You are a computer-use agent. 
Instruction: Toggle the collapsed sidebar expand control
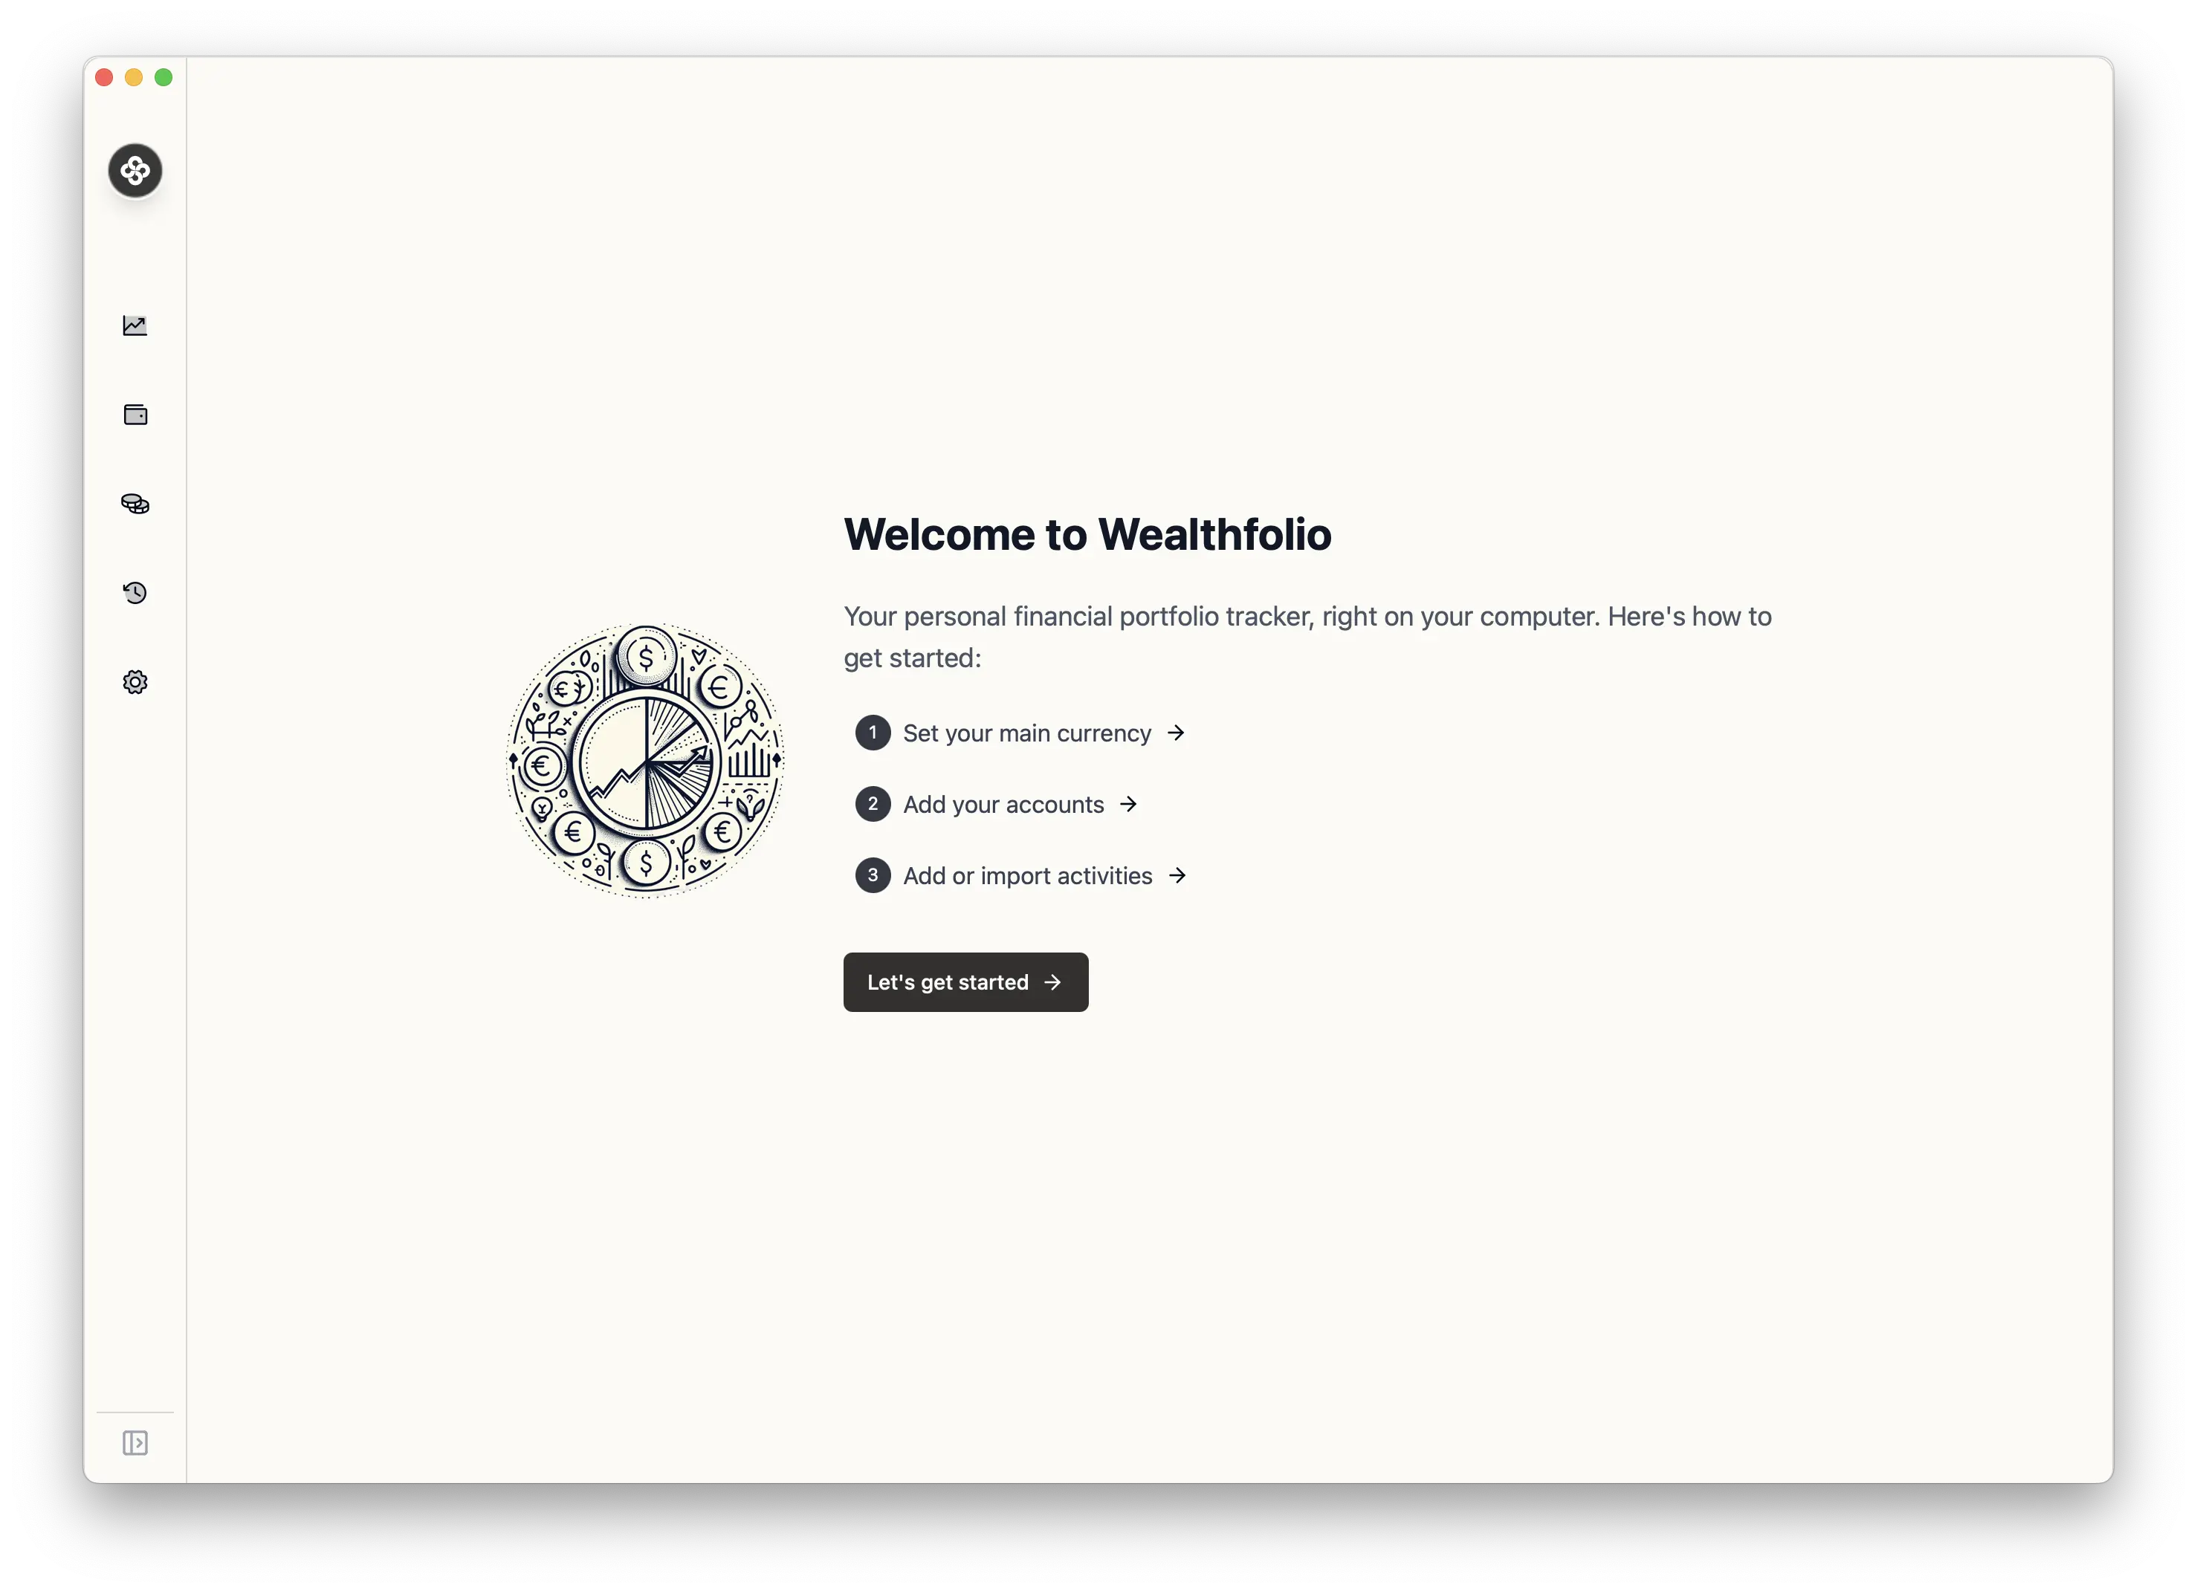[x=135, y=1441]
